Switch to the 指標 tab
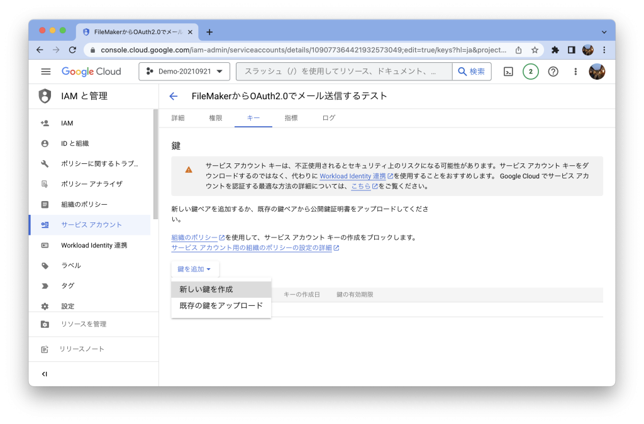 pos(291,118)
